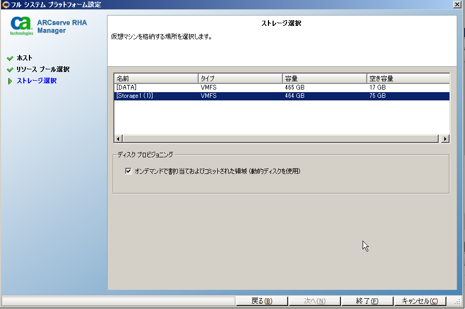Sort storage list by タイプ column
Image resolution: width=465 pixels, height=309 pixels.
[240, 78]
